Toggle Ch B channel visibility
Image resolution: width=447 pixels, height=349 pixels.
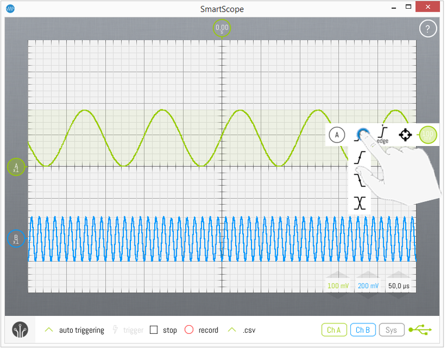(x=363, y=330)
